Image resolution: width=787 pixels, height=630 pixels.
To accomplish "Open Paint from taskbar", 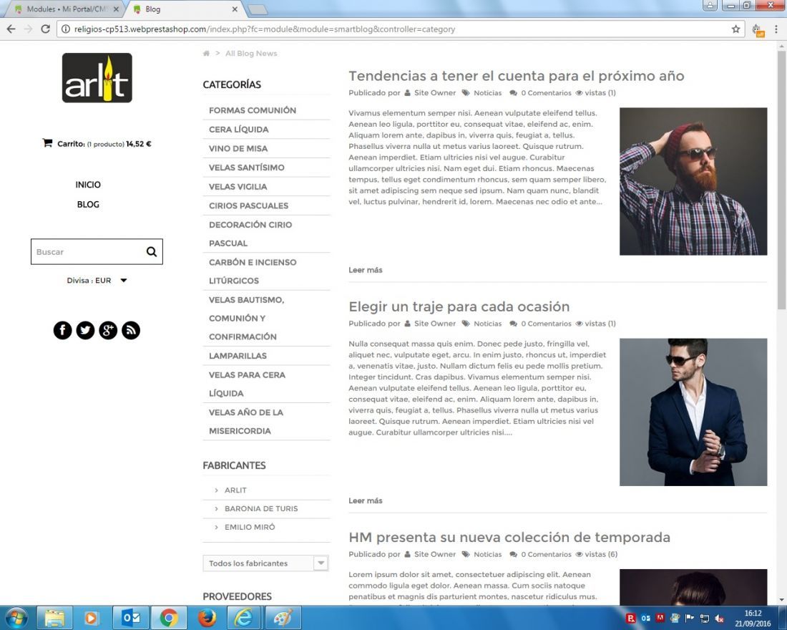I will point(283,617).
